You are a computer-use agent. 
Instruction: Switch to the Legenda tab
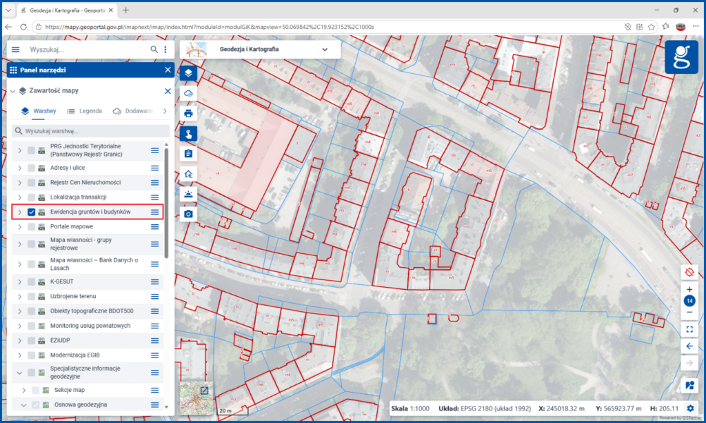click(84, 111)
